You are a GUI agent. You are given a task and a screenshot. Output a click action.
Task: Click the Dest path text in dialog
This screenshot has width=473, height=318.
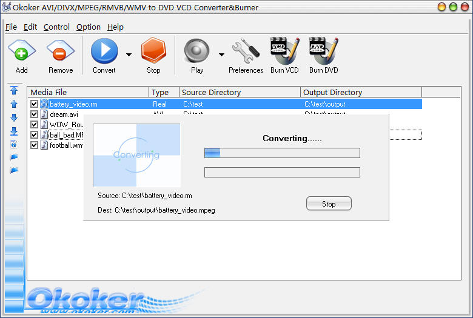(156, 210)
